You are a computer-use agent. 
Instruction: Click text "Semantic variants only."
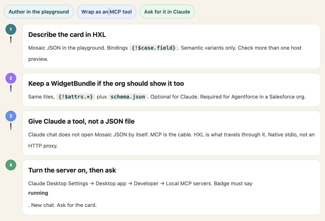209,48
